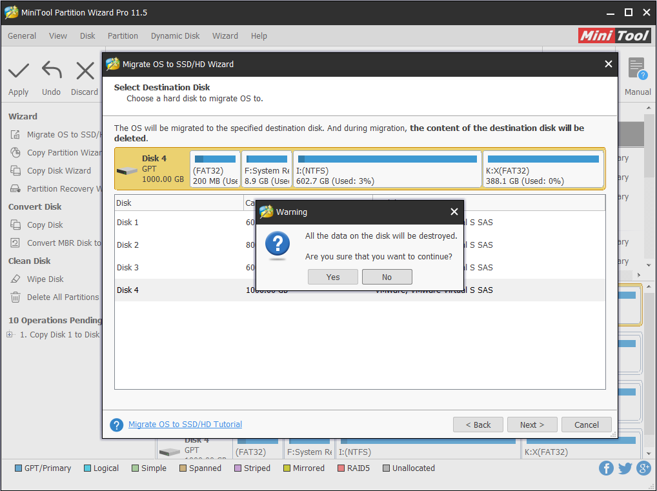
Task: Click the MiniTool logo in the menu bar
Action: [614, 35]
